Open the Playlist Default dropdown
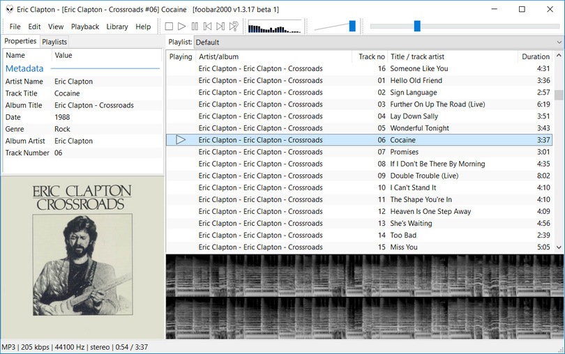565x354 pixels. tap(379, 42)
